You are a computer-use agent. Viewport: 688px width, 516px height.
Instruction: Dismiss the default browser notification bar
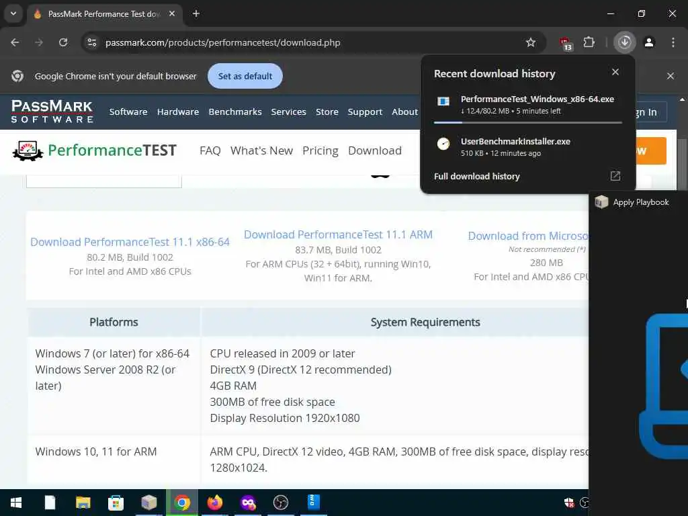pyautogui.click(x=670, y=76)
